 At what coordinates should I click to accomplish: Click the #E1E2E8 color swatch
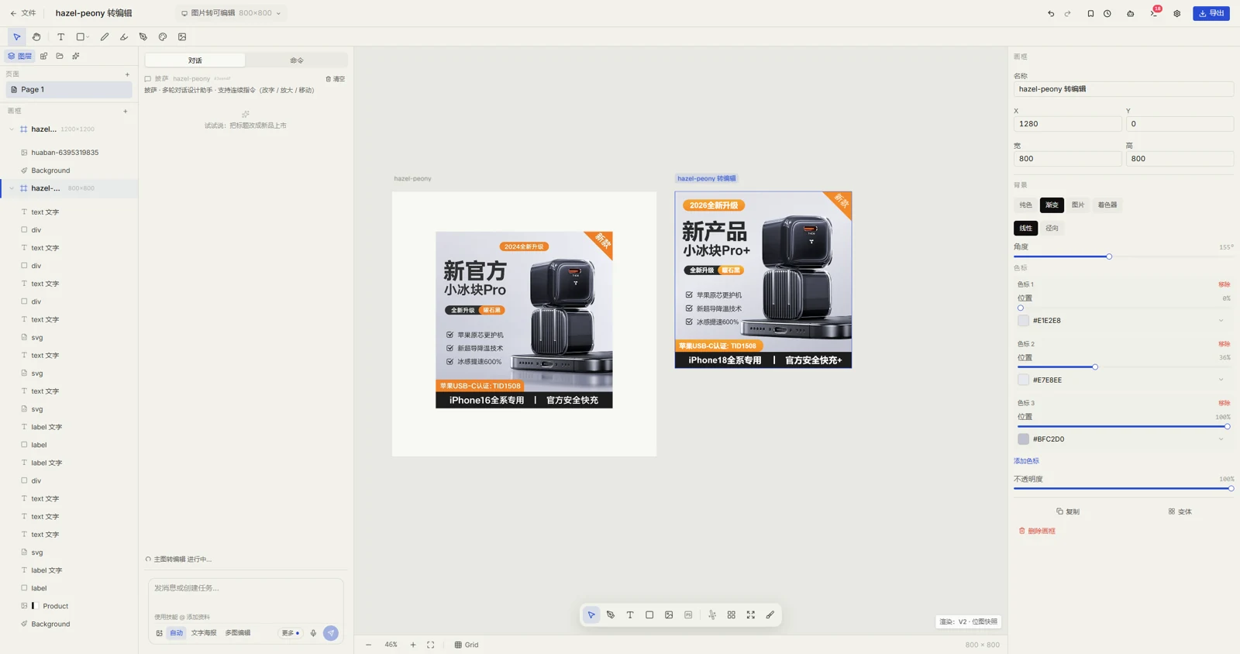click(1023, 320)
